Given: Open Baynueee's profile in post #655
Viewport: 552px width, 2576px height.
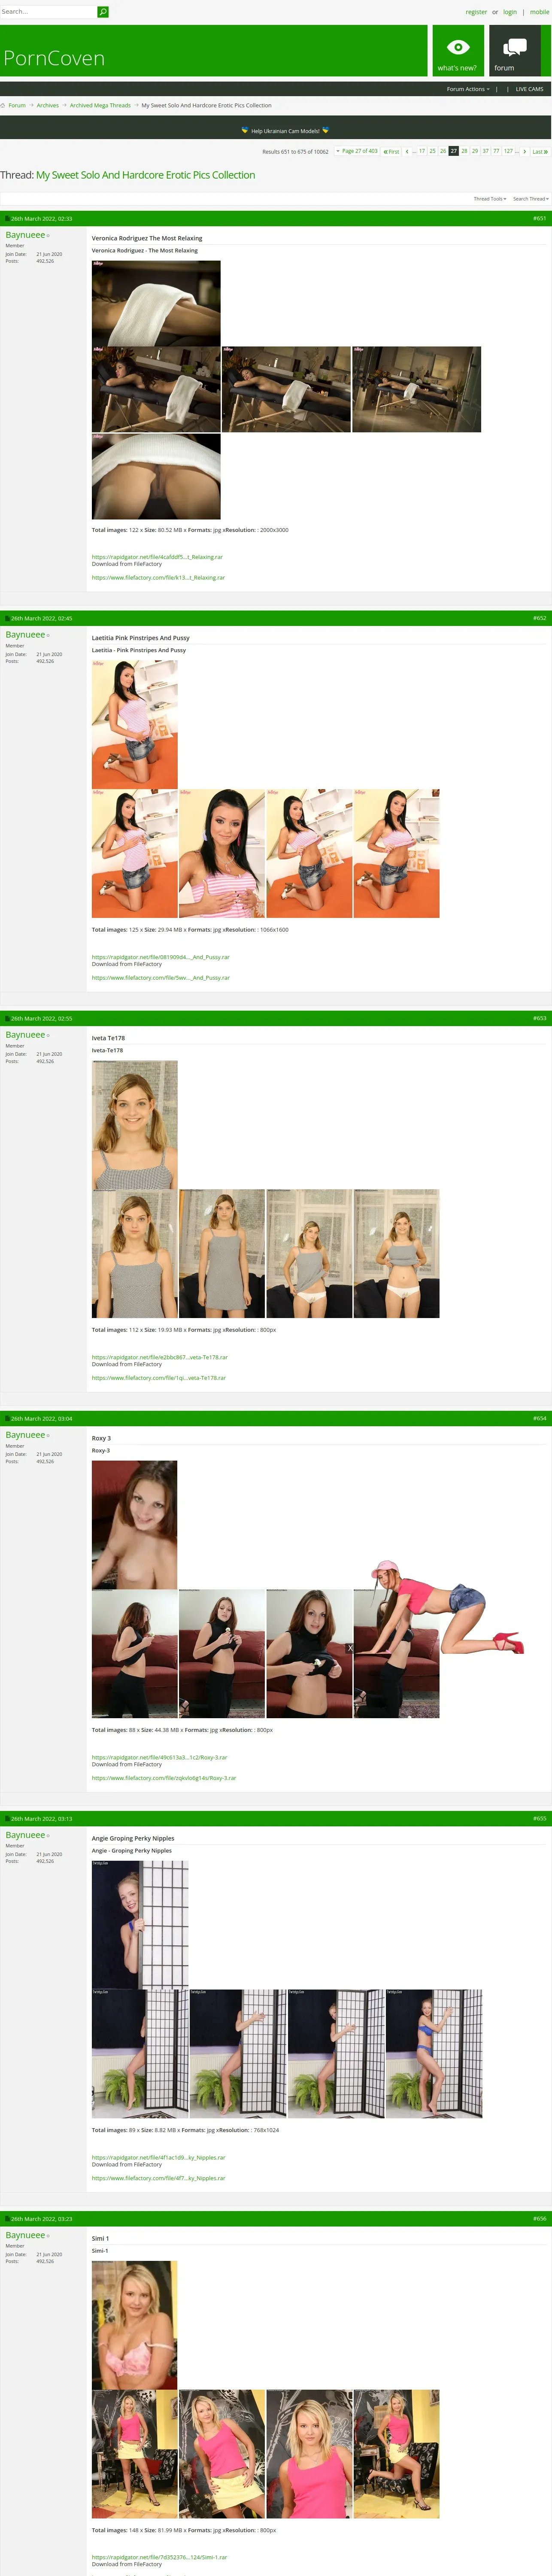Looking at the screenshot, I should pyautogui.click(x=25, y=1835).
